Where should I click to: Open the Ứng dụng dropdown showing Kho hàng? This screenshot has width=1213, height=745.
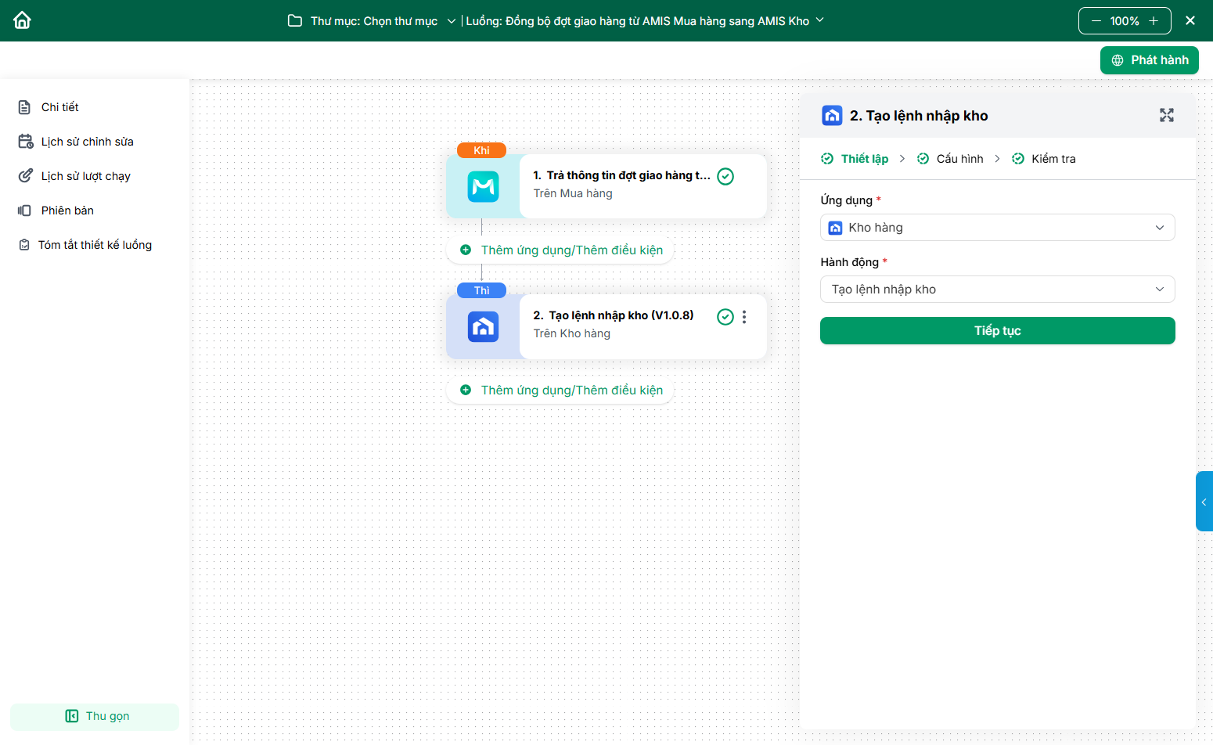click(x=997, y=228)
